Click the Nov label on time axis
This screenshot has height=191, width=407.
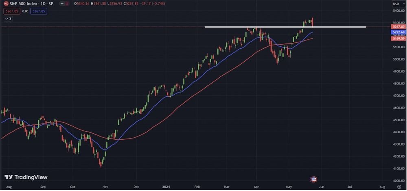pyautogui.click(x=105, y=186)
